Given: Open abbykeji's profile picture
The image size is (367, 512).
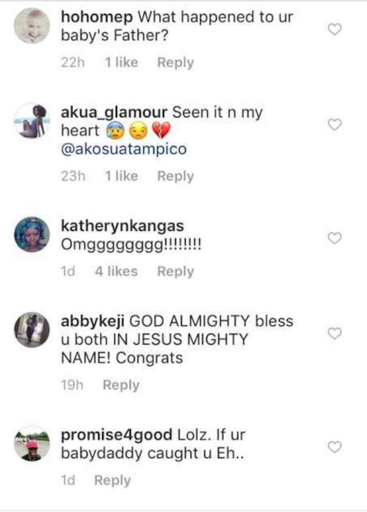Looking at the screenshot, I should click(x=32, y=330).
